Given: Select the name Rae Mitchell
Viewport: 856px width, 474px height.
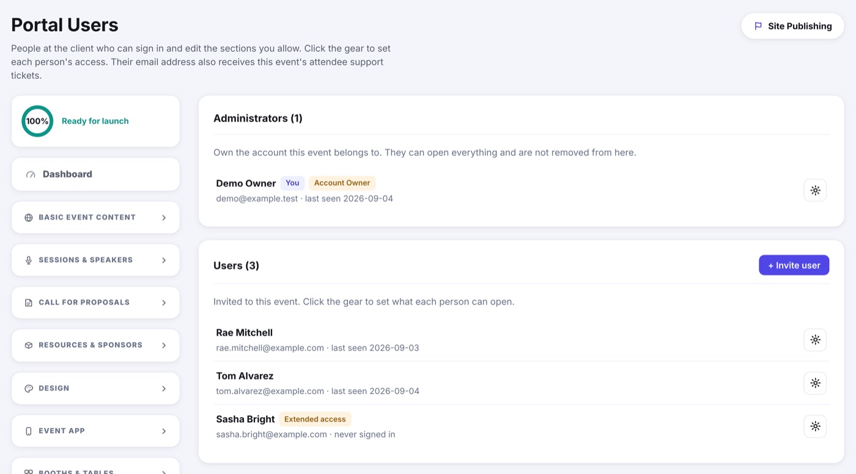Looking at the screenshot, I should click(245, 333).
